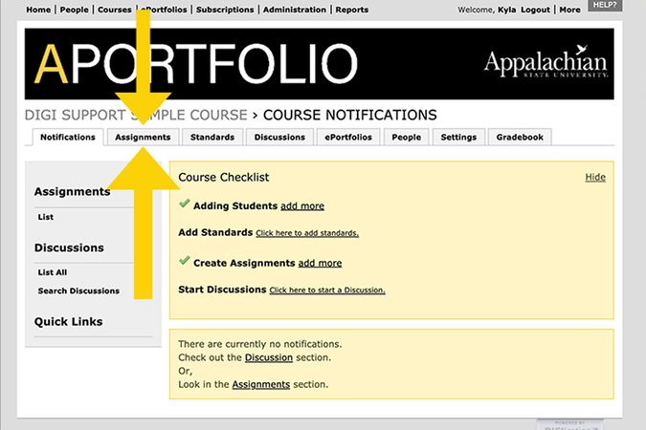Log out using the Logout link
646x430 pixels.
click(535, 10)
